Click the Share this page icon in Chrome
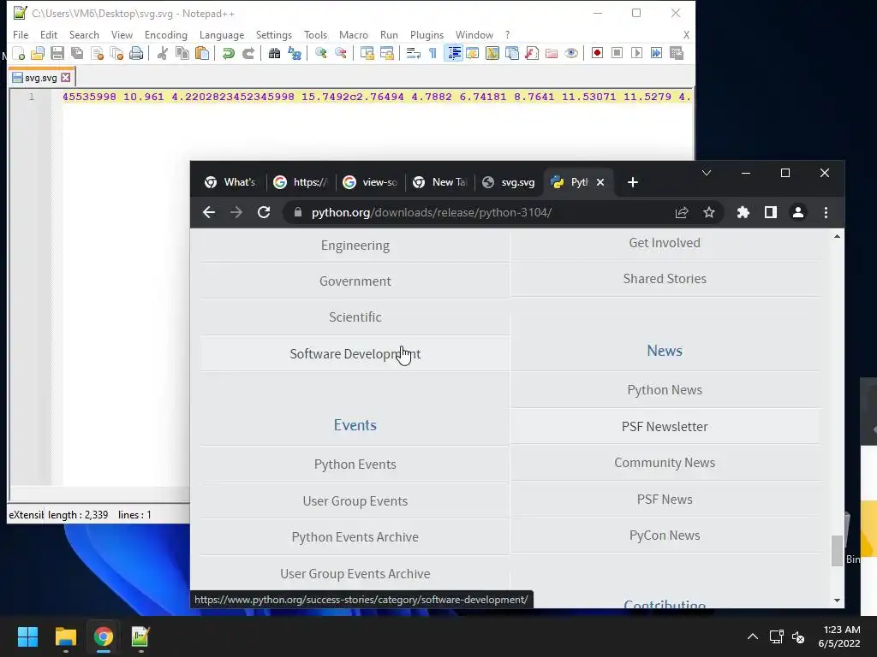Screen dimensions: 877x657 click(x=681, y=212)
